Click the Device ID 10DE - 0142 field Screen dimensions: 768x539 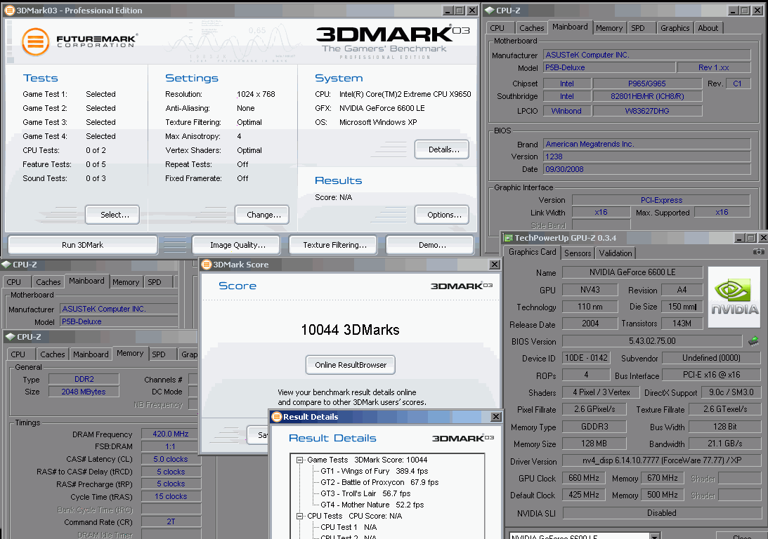[586, 358]
